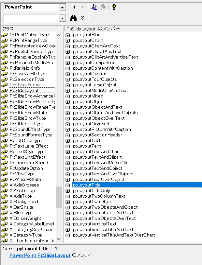Click the icon beside XlAxisGroup
202x265 pixels.
(x=5, y=191)
